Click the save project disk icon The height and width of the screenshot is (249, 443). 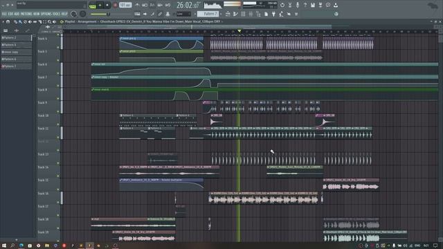click(x=313, y=5)
